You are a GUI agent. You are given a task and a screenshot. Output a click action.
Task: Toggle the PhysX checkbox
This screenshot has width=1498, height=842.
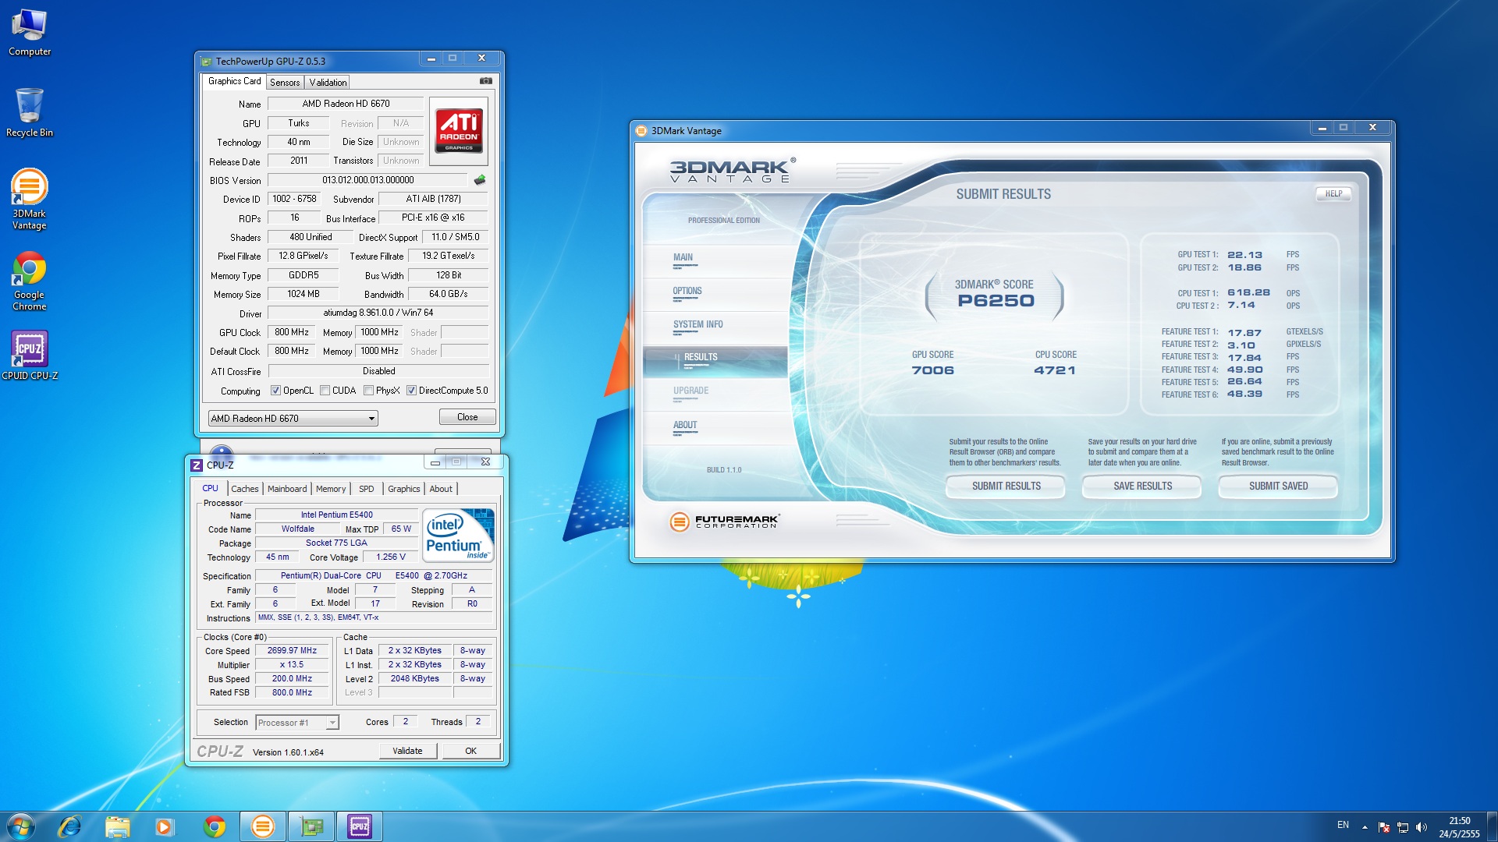[368, 391]
